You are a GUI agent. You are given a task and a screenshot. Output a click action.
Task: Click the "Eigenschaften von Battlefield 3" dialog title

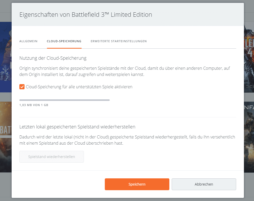(x=86, y=15)
